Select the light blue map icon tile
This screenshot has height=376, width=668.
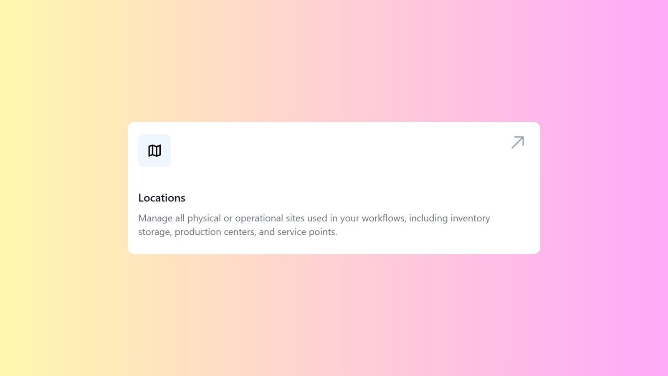[x=154, y=150]
